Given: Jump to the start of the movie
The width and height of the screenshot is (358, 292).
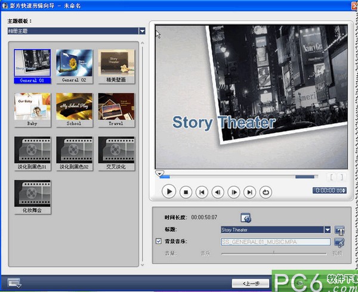Looking at the screenshot, I should pos(202,192).
